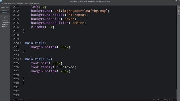180x101 pixels.
Task: Click line number 224 in gutter
Action: [x=16, y=59]
